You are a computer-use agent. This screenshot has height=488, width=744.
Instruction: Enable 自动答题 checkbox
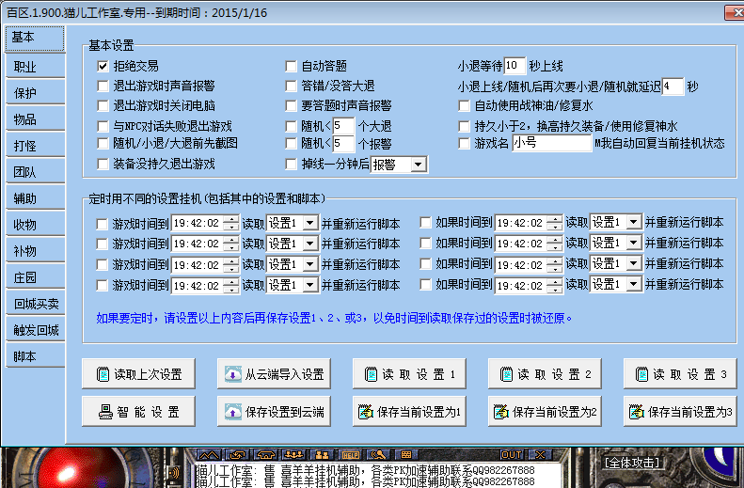coord(291,67)
